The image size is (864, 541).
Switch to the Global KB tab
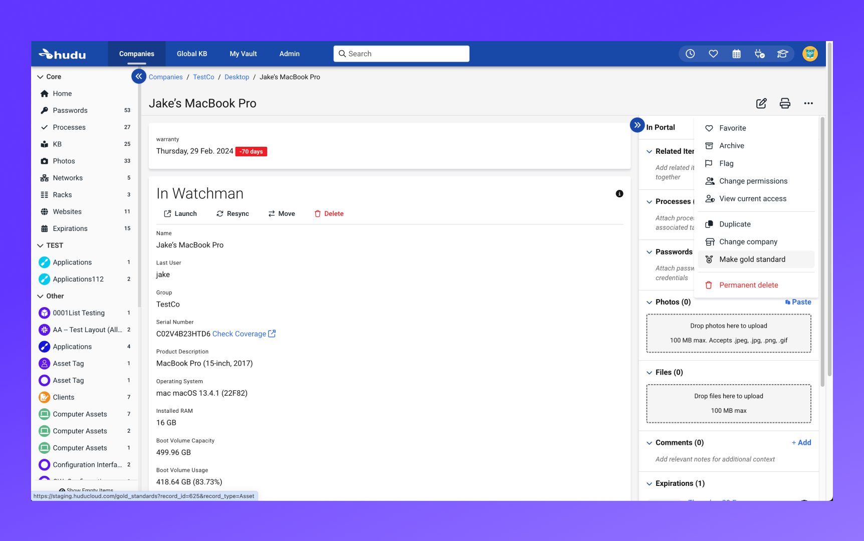click(192, 54)
